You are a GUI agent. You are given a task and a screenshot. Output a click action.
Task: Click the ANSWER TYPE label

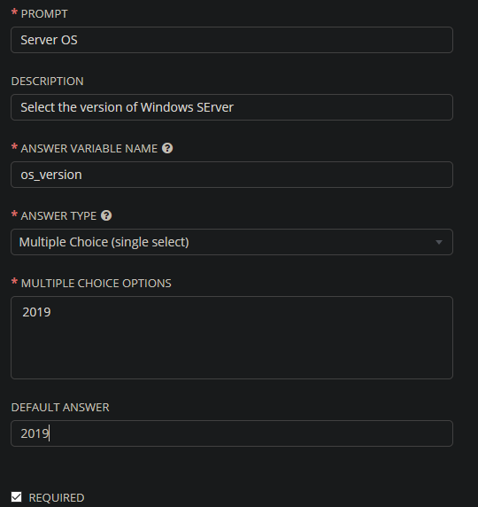(x=58, y=215)
